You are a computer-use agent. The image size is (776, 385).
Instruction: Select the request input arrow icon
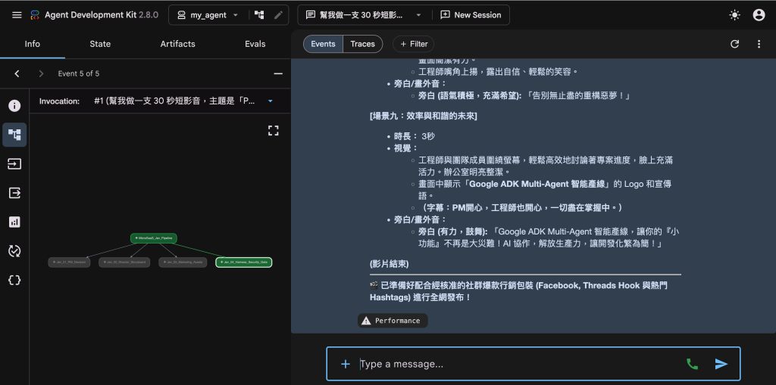click(x=14, y=163)
